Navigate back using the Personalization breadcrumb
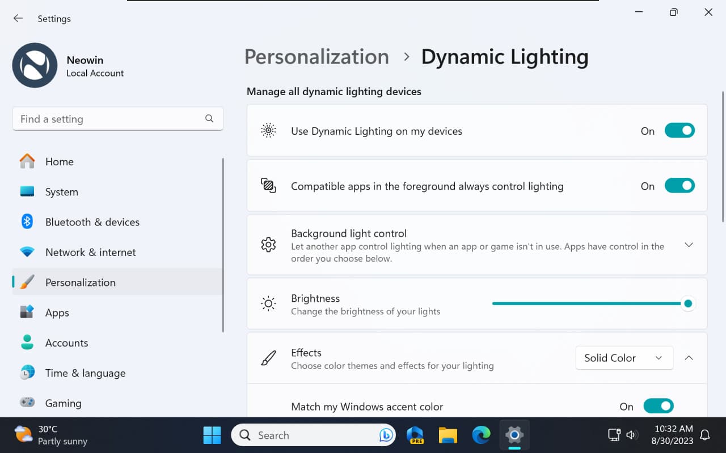This screenshot has height=453, width=726. coord(316,57)
